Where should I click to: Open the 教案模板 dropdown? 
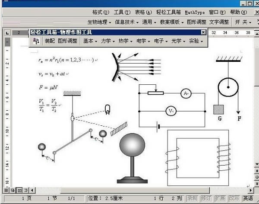click(x=172, y=22)
